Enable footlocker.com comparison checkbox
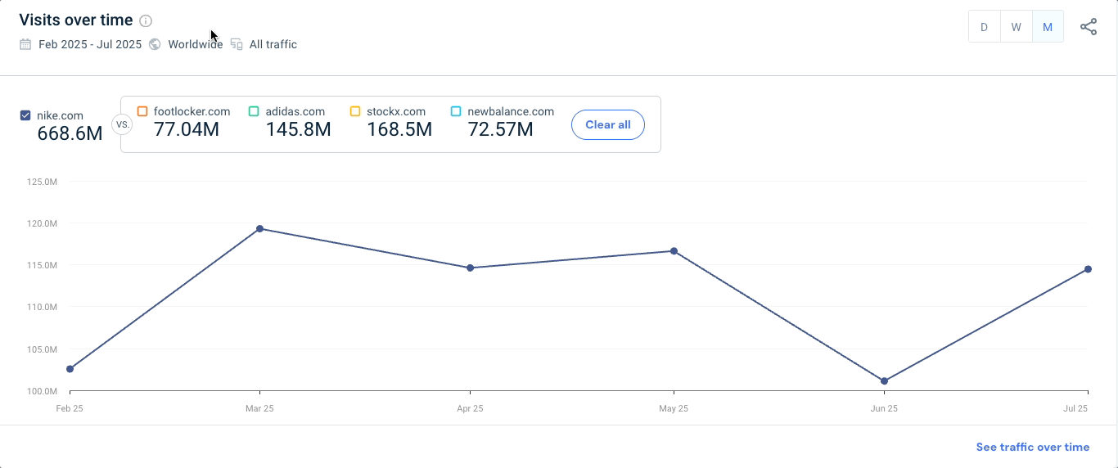Screen dimensions: 1118x468 142,111
